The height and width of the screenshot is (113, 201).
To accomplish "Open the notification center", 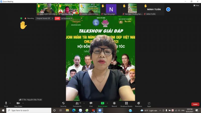I will (x=197, y=110).
